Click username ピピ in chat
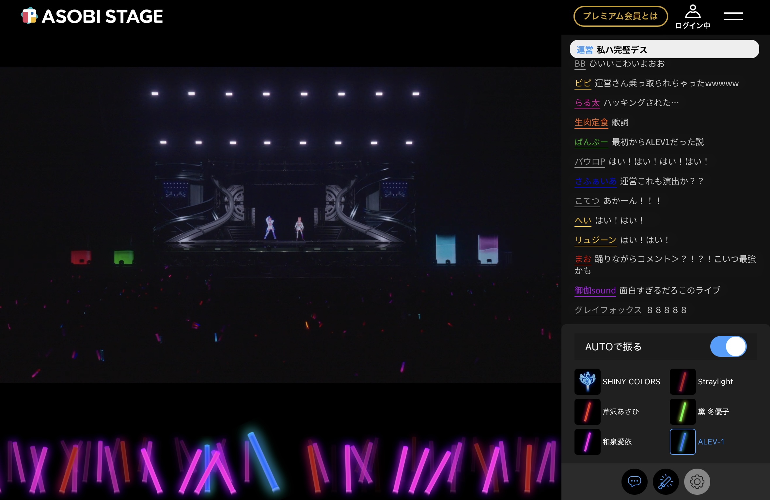 [x=583, y=83]
